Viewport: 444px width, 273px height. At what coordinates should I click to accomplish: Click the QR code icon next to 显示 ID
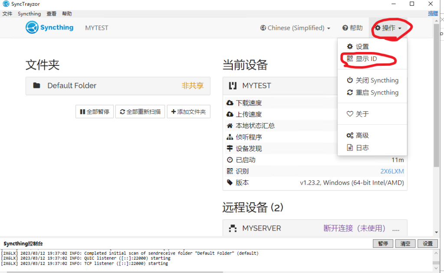click(350, 58)
